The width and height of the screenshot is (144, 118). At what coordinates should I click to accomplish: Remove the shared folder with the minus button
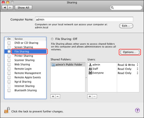58,96
